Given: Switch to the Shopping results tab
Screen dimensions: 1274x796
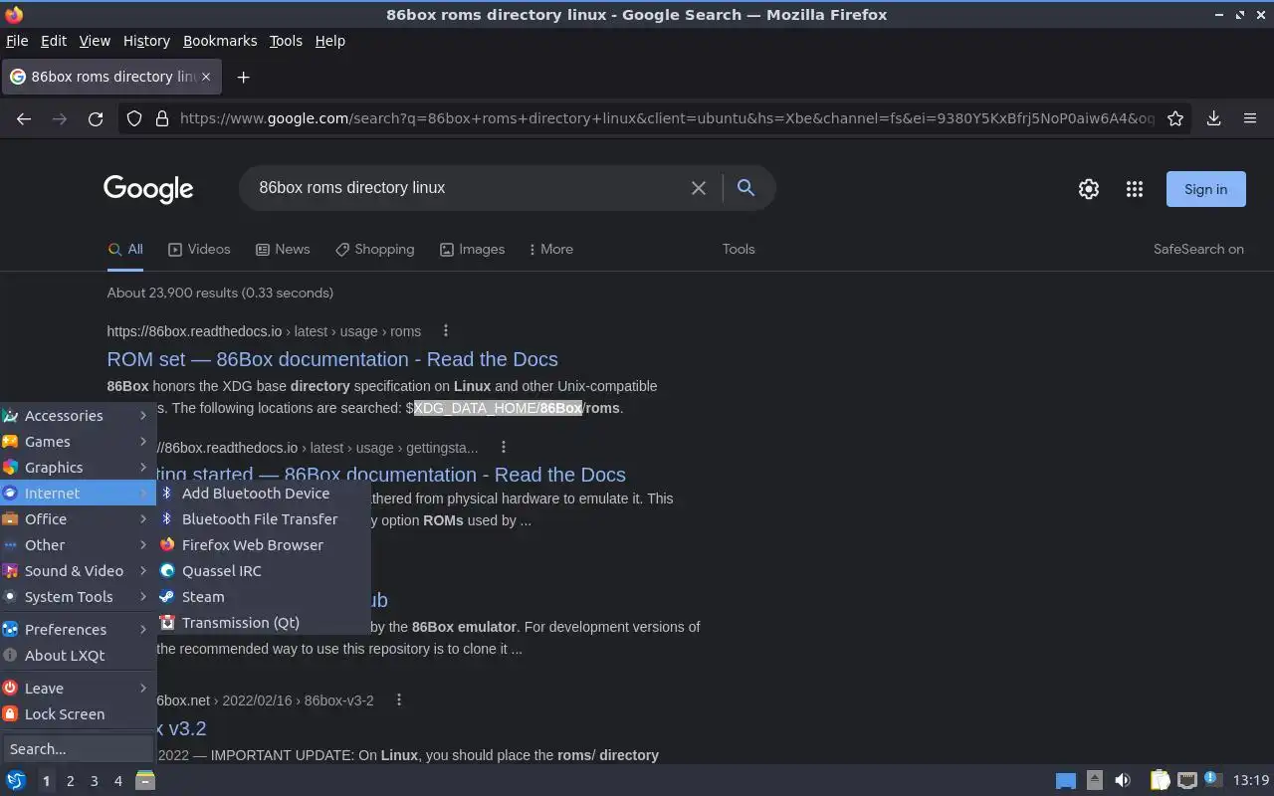Looking at the screenshot, I should 374,250.
